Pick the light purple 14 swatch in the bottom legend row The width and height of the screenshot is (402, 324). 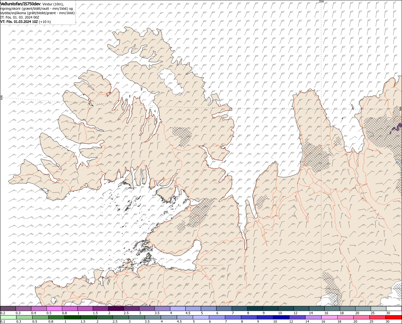click(x=313, y=317)
